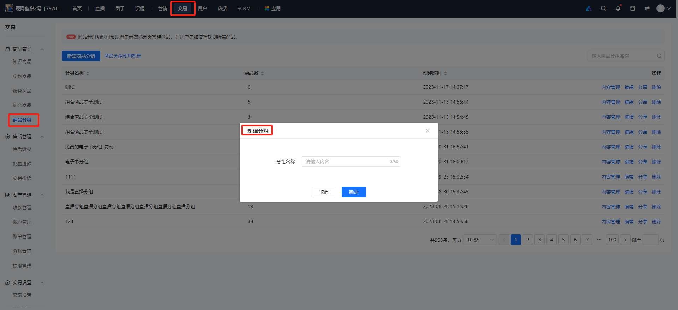Open 分账管理 in the sidebar
The height and width of the screenshot is (310, 678).
coord(22,251)
